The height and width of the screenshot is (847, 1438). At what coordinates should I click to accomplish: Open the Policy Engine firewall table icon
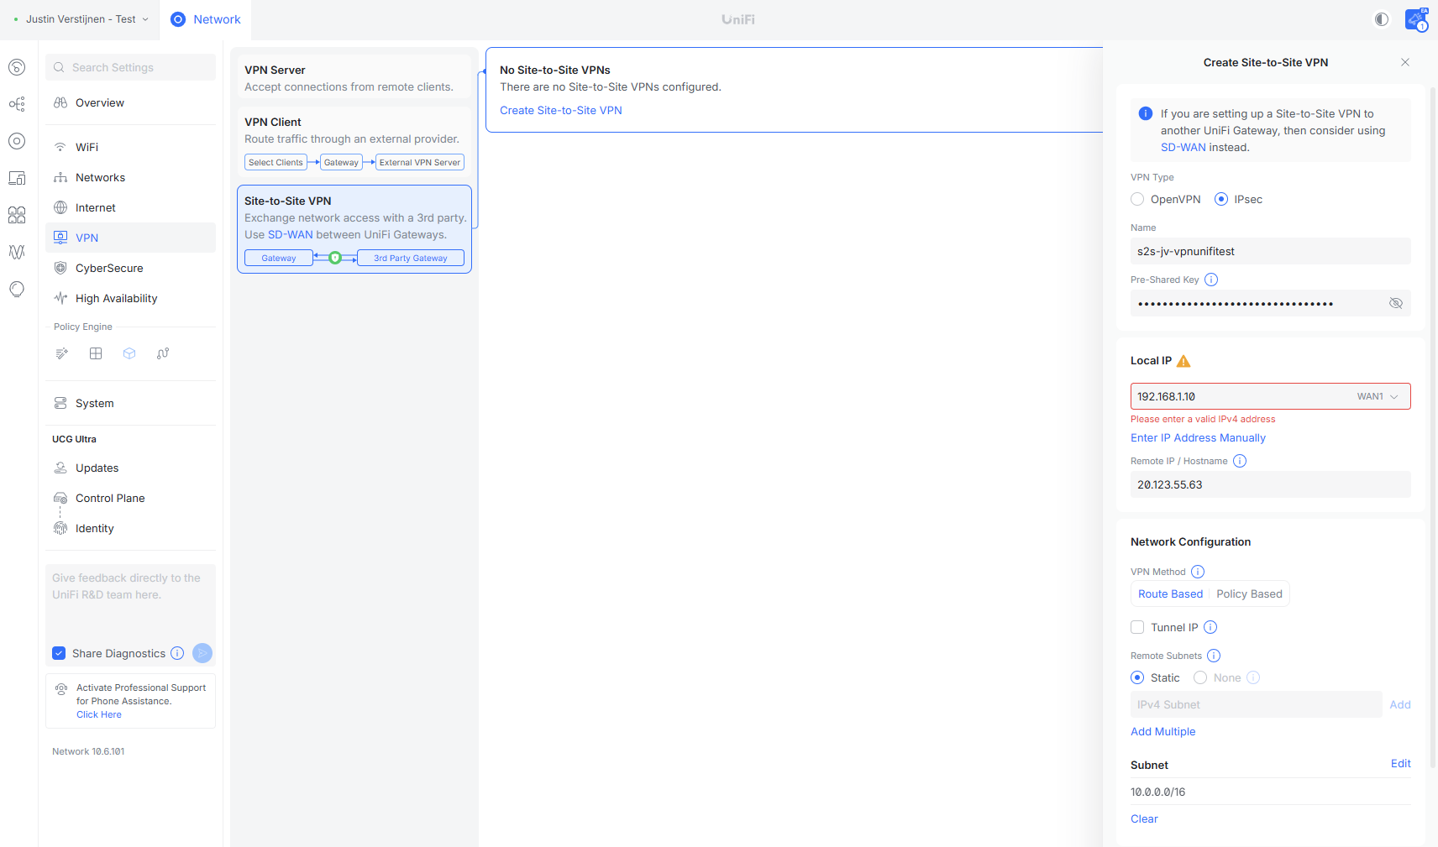[96, 353]
